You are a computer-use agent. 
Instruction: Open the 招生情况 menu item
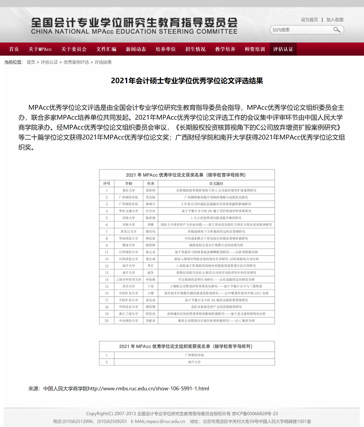pyautogui.click(x=196, y=49)
